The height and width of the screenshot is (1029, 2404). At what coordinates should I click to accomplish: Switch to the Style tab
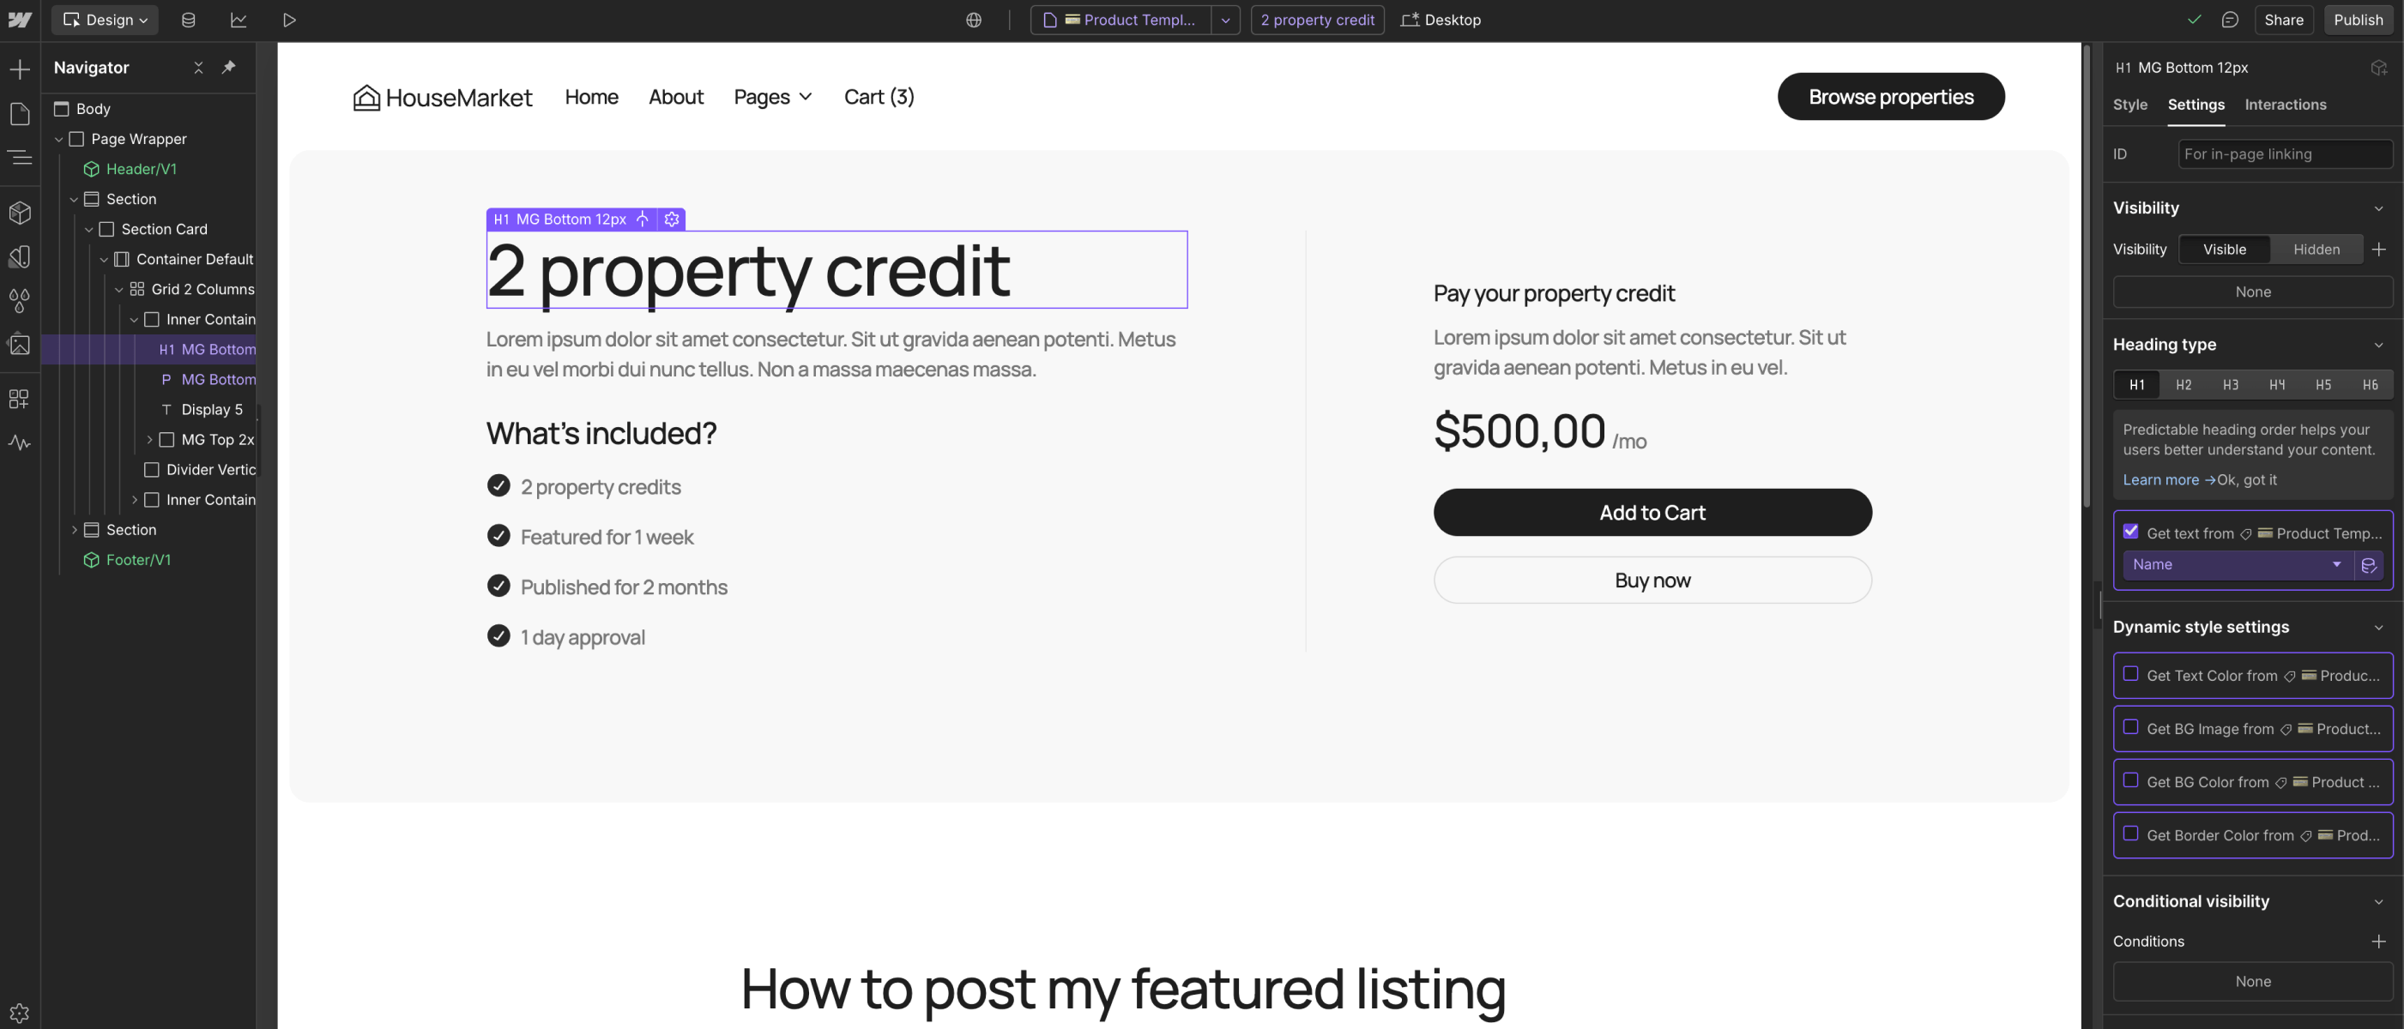(2129, 105)
